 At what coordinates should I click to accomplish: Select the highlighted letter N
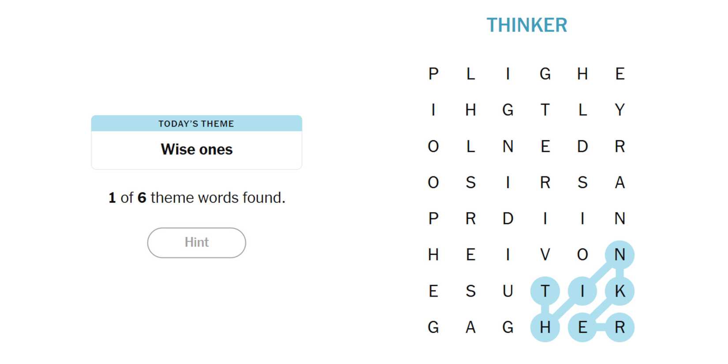tap(619, 255)
